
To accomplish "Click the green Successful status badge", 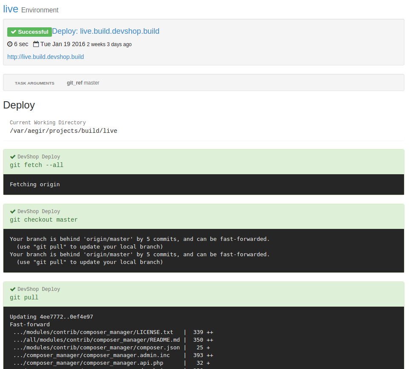I will [x=29, y=32].
